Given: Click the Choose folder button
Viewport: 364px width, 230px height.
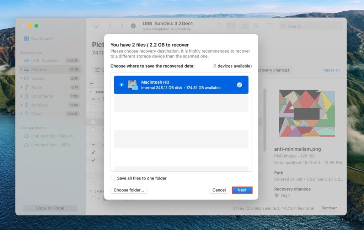Looking at the screenshot, I should click(128, 190).
